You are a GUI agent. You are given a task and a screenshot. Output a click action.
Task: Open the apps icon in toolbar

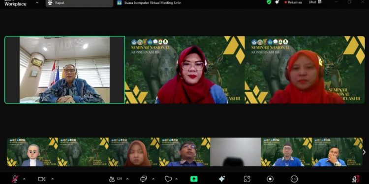247,179
